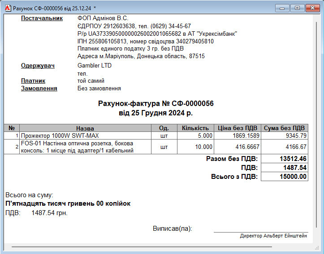
Task: Click the Кількість column header
Action: pyautogui.click(x=195, y=128)
